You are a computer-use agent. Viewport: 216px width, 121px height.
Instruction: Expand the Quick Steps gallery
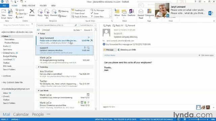click(x=111, y=16)
